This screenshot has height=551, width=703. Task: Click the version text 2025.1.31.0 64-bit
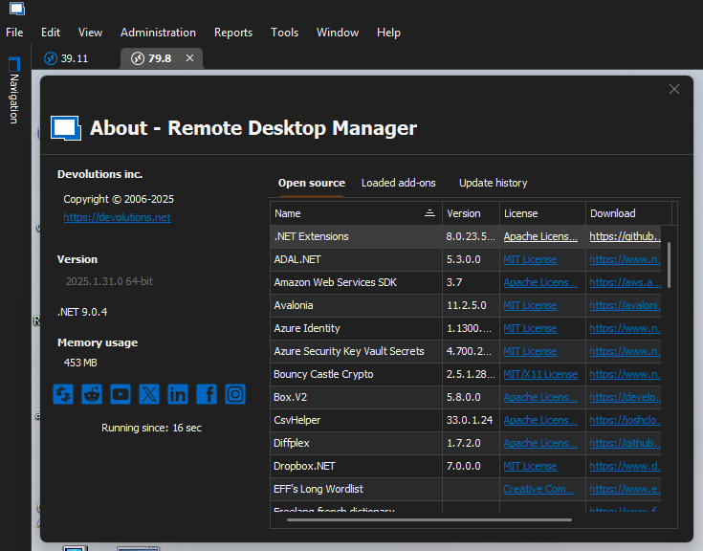(x=109, y=281)
